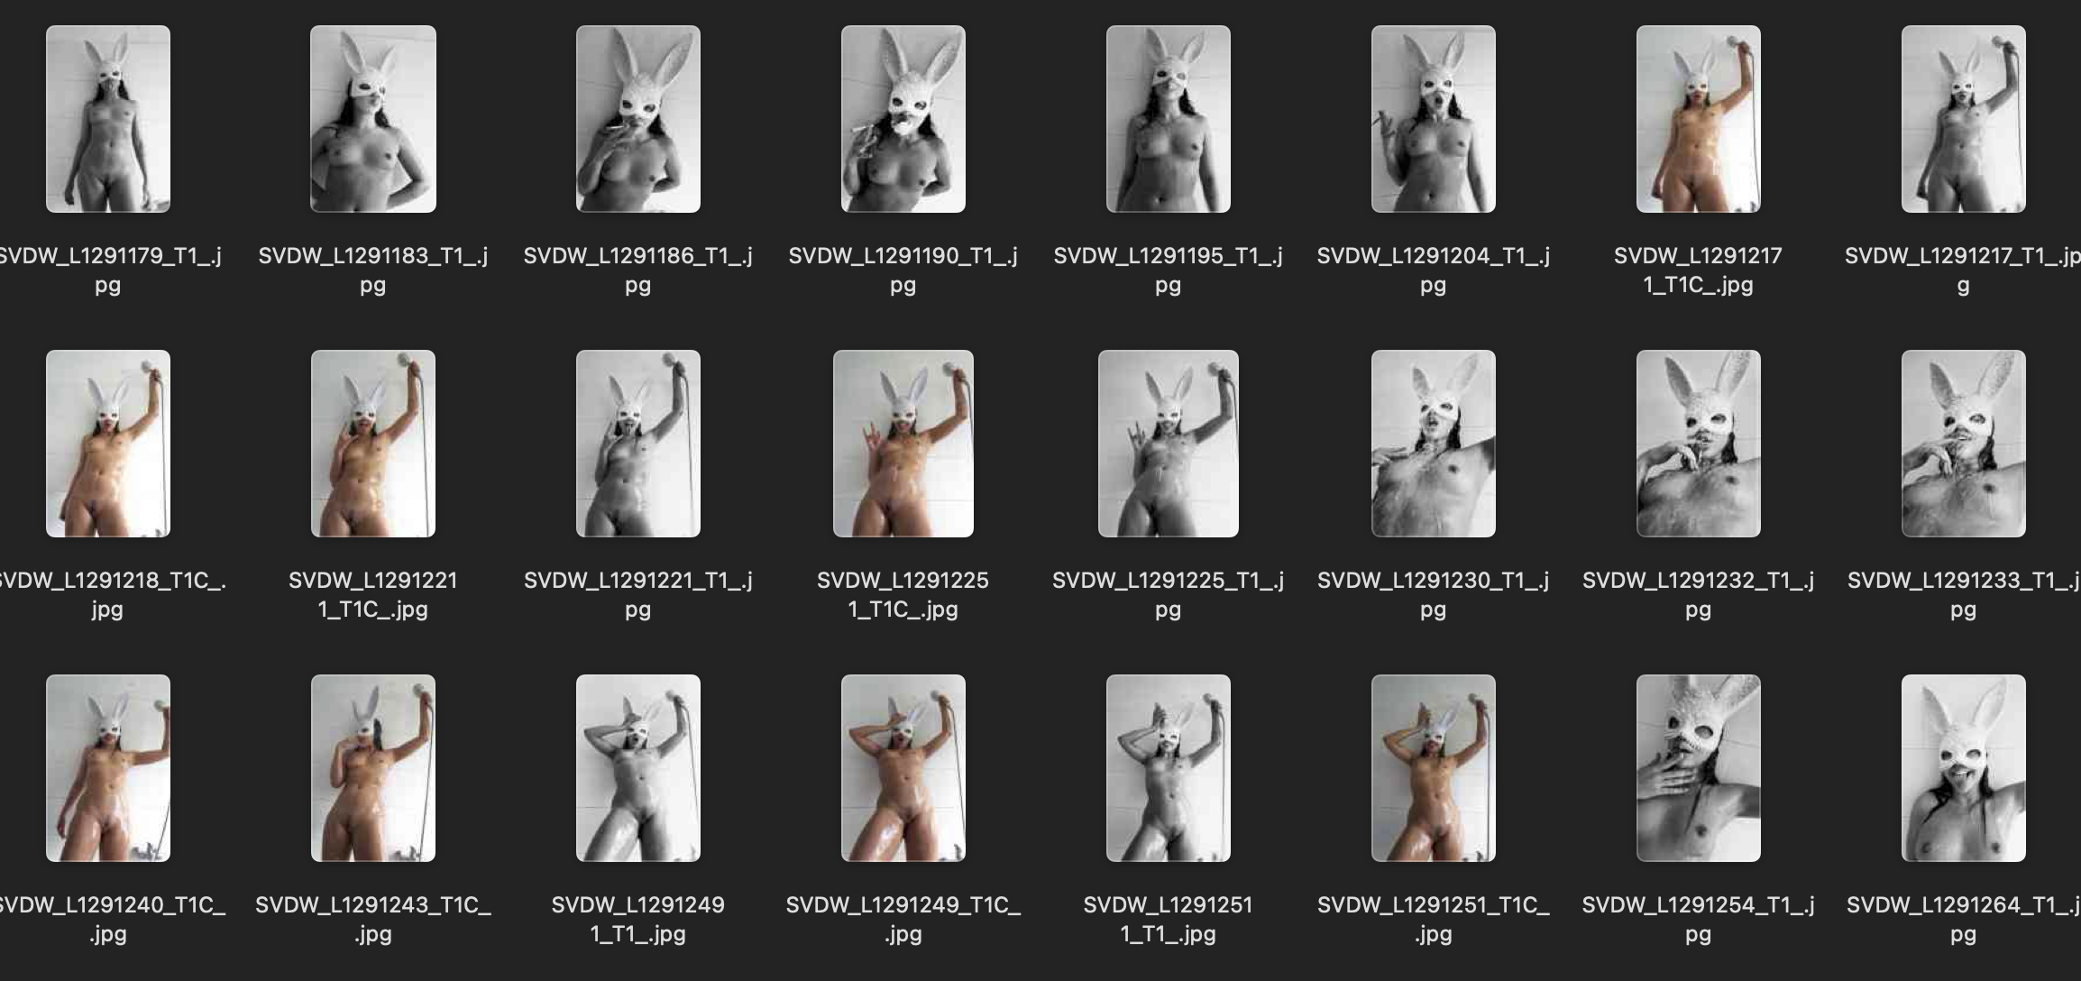The width and height of the screenshot is (2081, 981).
Task: Click the SVDW_L12912211_T1C_.jpg filename label
Action: [x=373, y=594]
